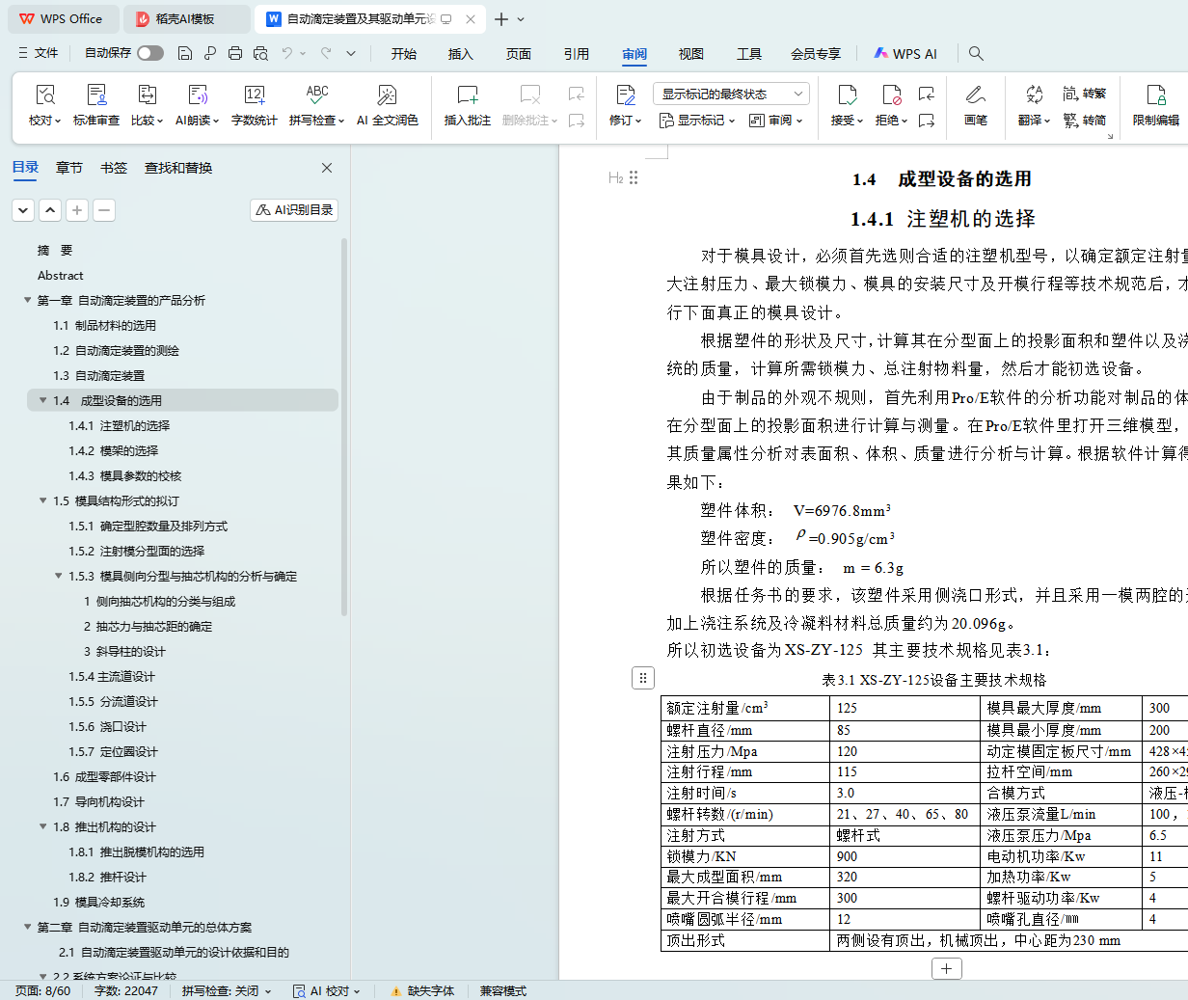Click the search magnifier icon in menu bar
Image resolution: width=1188 pixels, height=1000 pixels.
coord(976,53)
